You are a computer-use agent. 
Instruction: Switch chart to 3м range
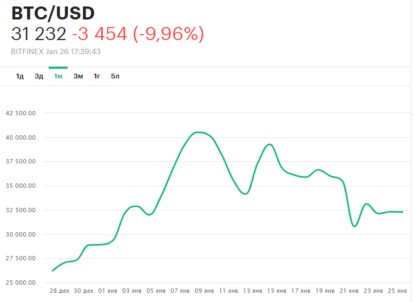tap(78, 76)
